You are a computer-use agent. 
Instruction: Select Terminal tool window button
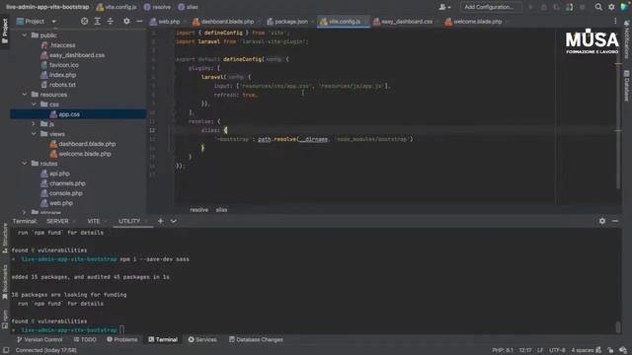[x=163, y=339]
